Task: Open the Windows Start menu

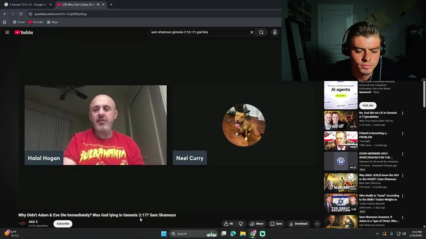Action: click(x=164, y=234)
